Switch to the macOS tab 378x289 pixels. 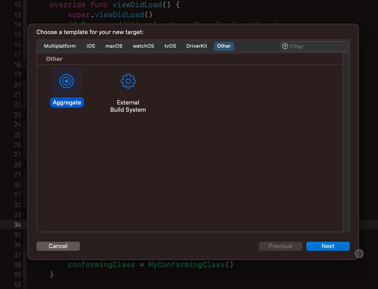[x=114, y=46]
